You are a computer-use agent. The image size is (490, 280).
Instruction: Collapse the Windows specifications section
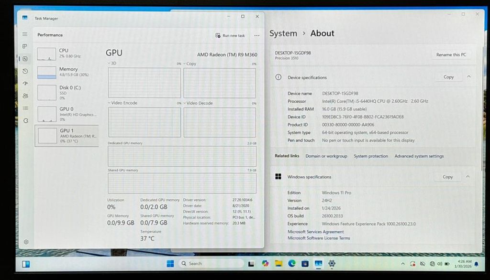click(468, 177)
